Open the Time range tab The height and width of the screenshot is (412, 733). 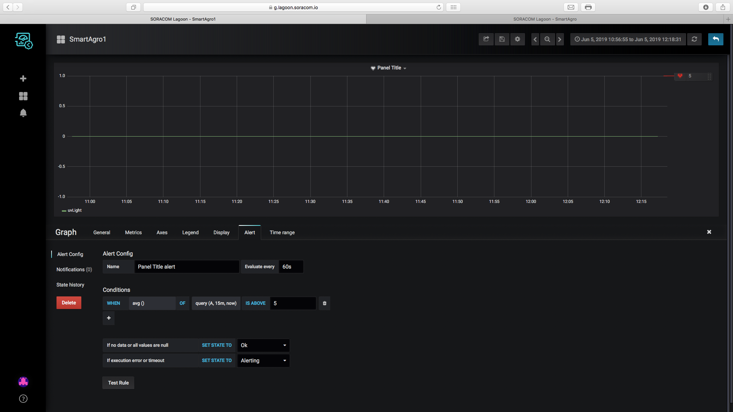(x=282, y=232)
